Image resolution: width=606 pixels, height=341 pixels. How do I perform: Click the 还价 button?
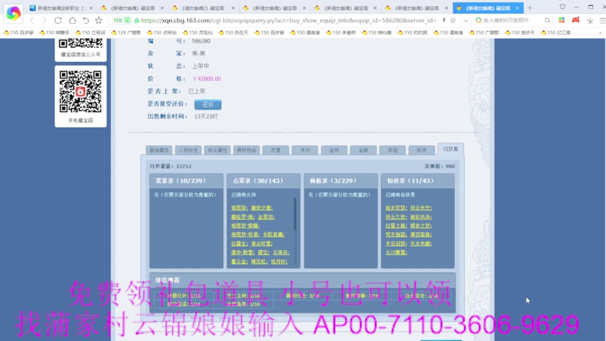click(207, 104)
